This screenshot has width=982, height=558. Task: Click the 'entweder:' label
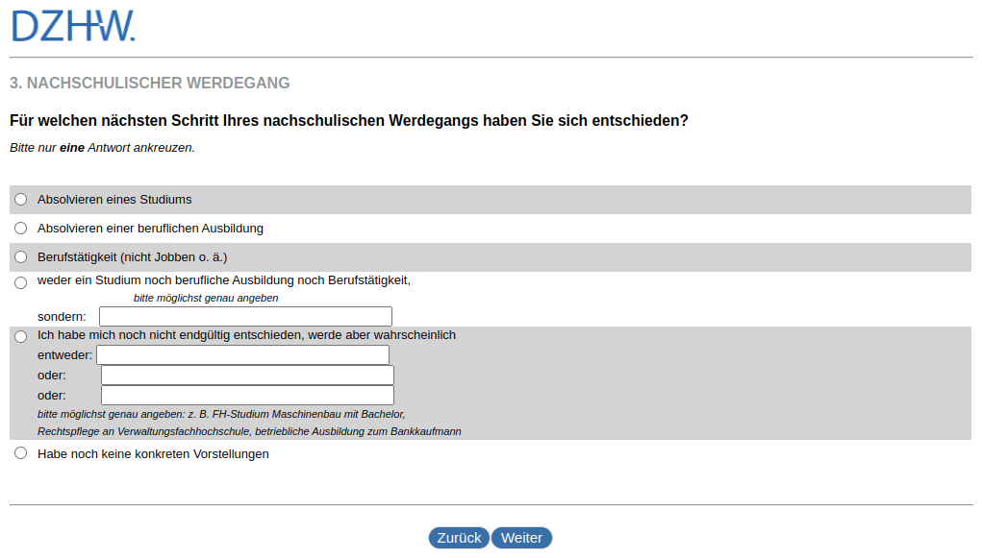click(x=64, y=355)
